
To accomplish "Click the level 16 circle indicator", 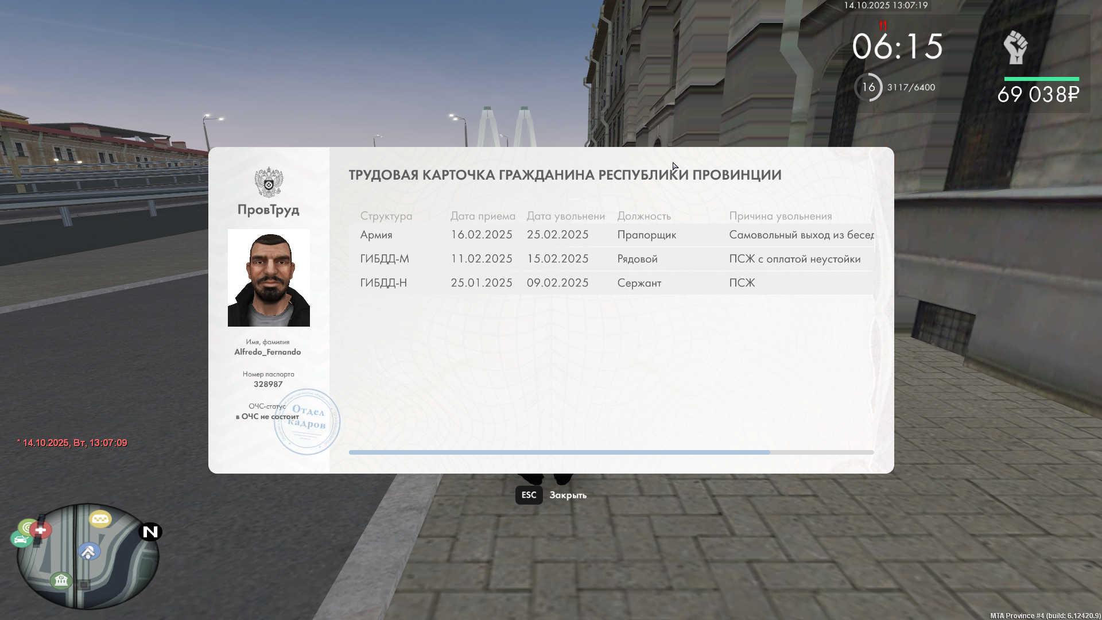I will 868,87.
